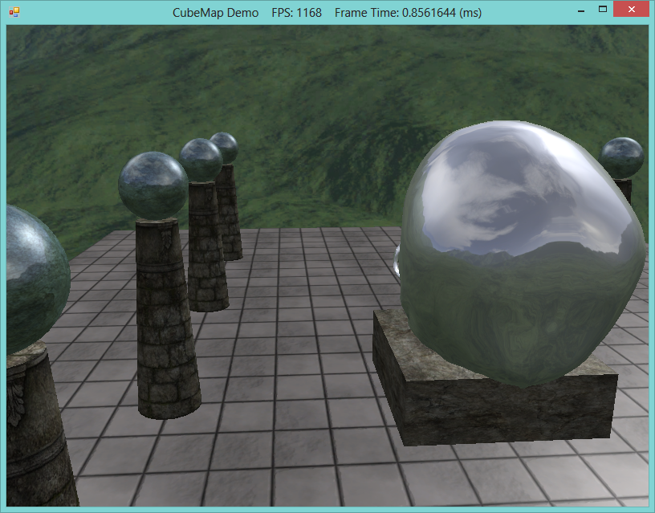
Task: Click the "FPS: 1168" readout
Action: coord(296,13)
